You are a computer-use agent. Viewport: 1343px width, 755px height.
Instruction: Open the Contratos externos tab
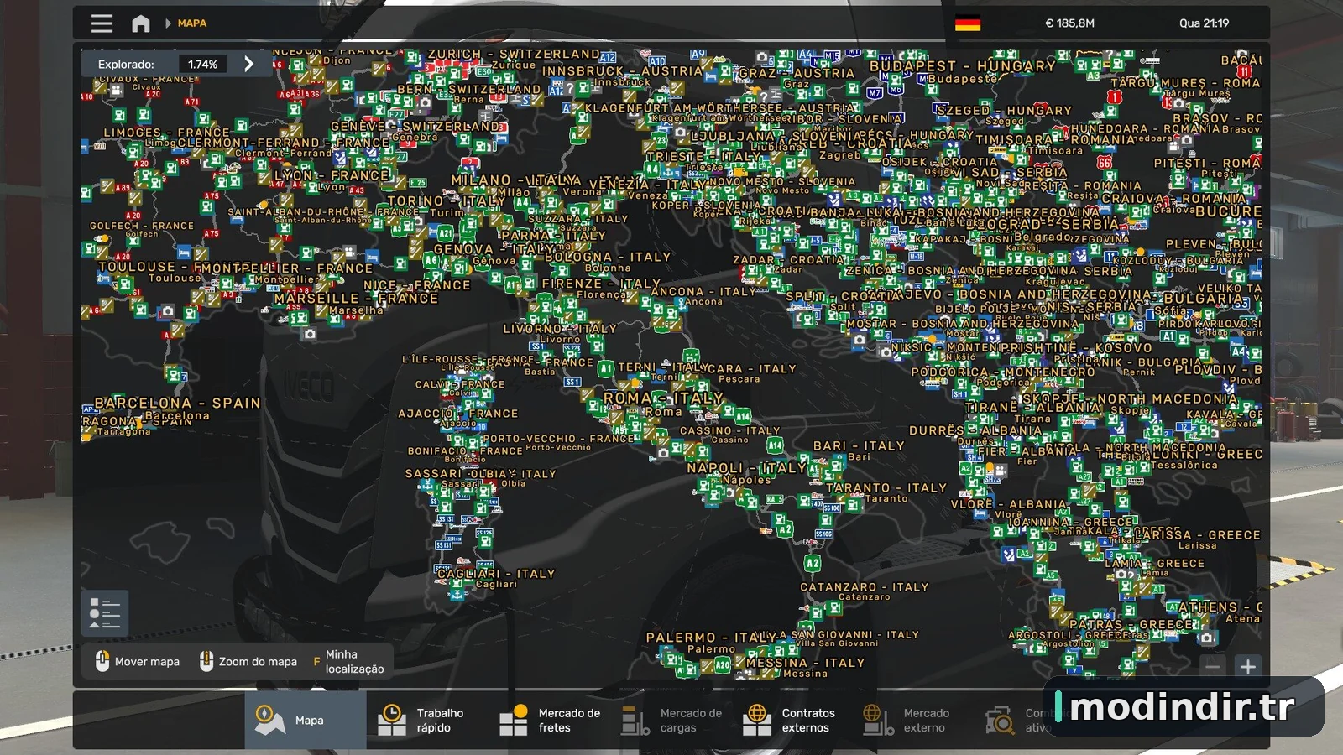pos(792,720)
